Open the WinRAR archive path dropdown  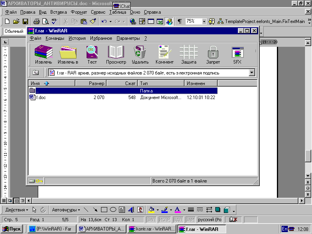point(252,73)
